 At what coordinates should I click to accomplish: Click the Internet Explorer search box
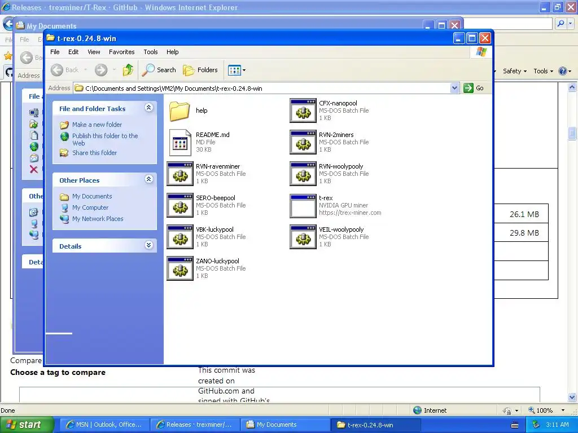point(507,24)
